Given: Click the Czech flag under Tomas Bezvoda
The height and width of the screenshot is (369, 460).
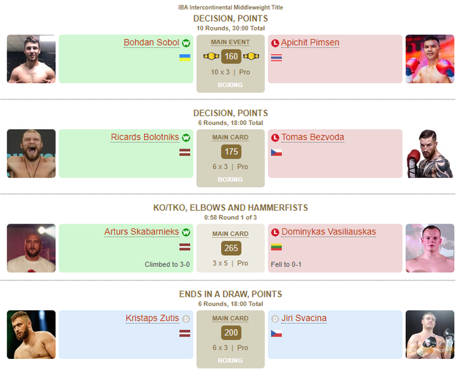Looking at the screenshot, I should (x=276, y=153).
